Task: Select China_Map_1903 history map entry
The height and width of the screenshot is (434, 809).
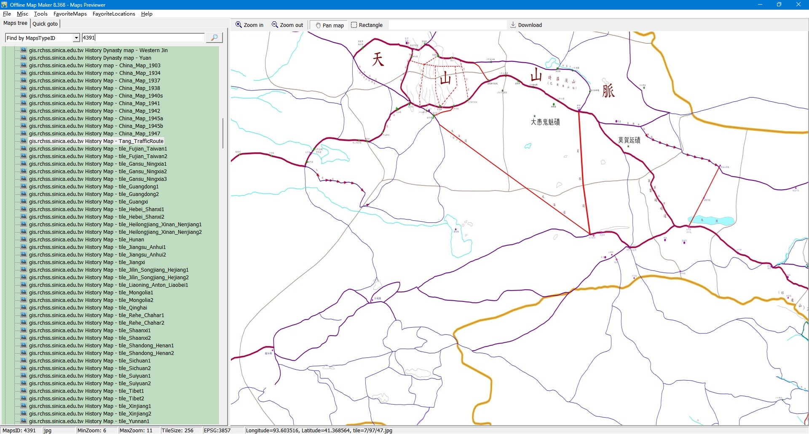Action: tap(94, 66)
